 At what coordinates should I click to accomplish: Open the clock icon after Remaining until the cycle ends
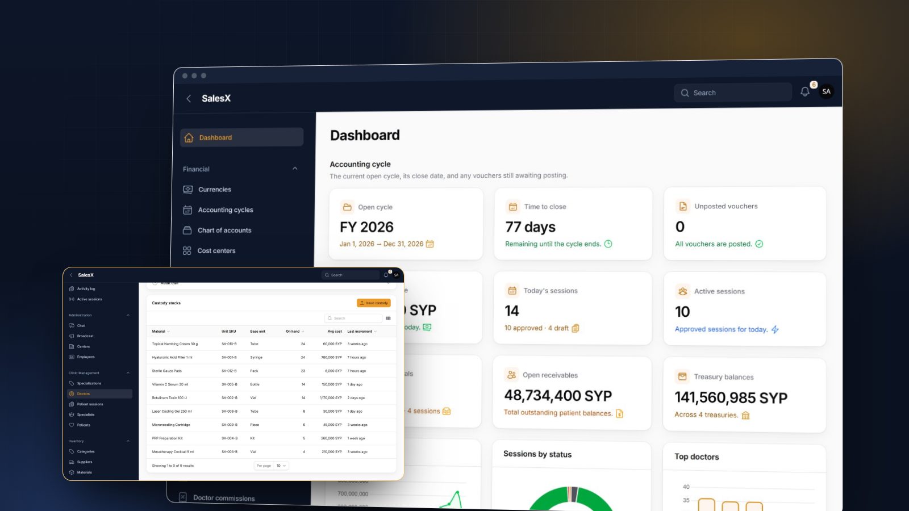pyautogui.click(x=608, y=244)
